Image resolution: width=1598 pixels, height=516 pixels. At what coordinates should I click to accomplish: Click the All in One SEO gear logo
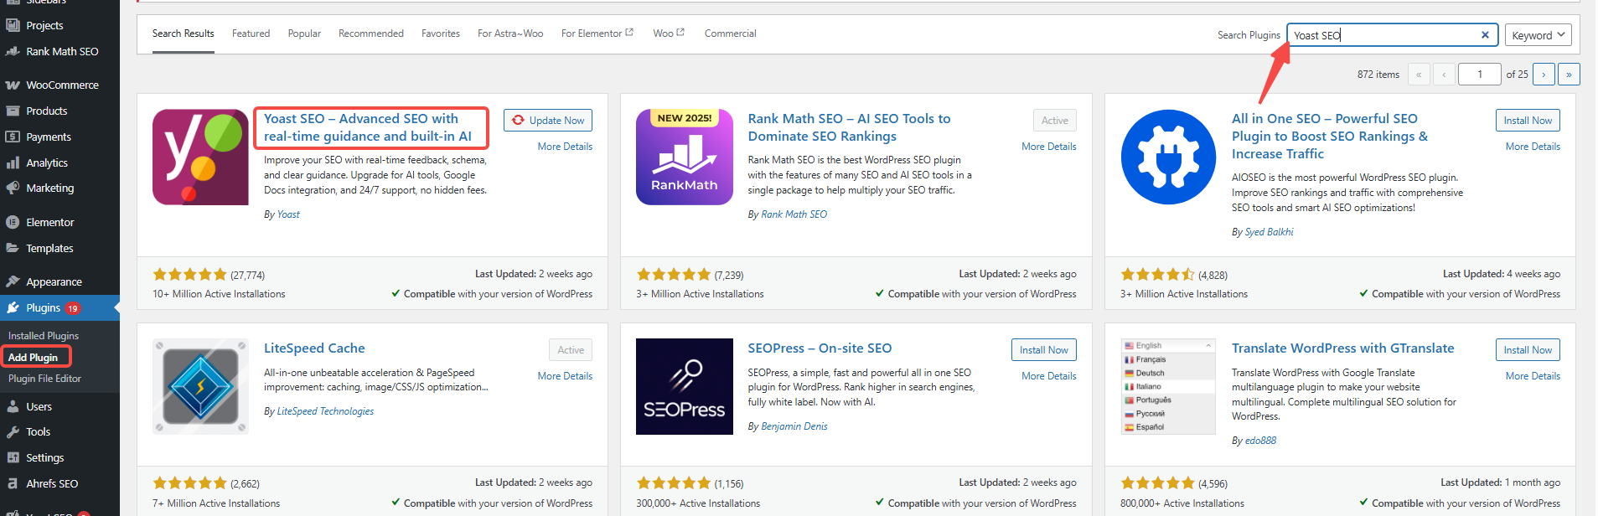[1168, 157]
